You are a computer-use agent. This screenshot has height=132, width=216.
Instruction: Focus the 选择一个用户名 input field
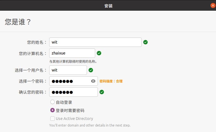tap(68, 70)
